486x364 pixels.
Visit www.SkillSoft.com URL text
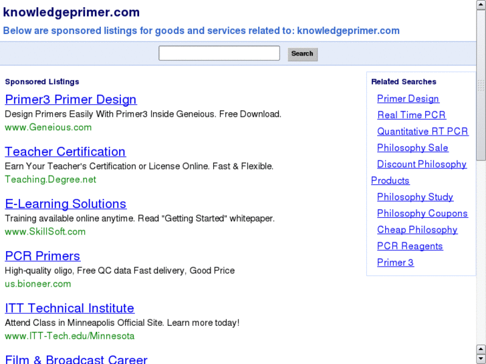45,232
